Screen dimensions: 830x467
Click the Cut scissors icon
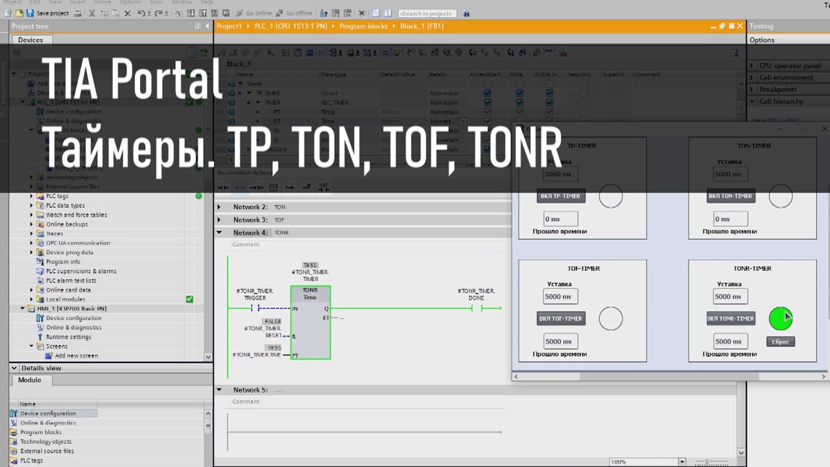click(92, 13)
